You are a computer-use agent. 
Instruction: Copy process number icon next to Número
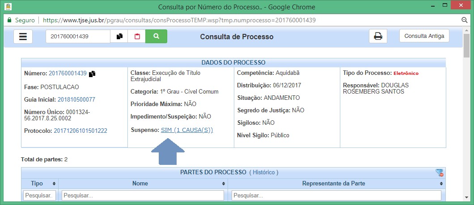(92, 74)
